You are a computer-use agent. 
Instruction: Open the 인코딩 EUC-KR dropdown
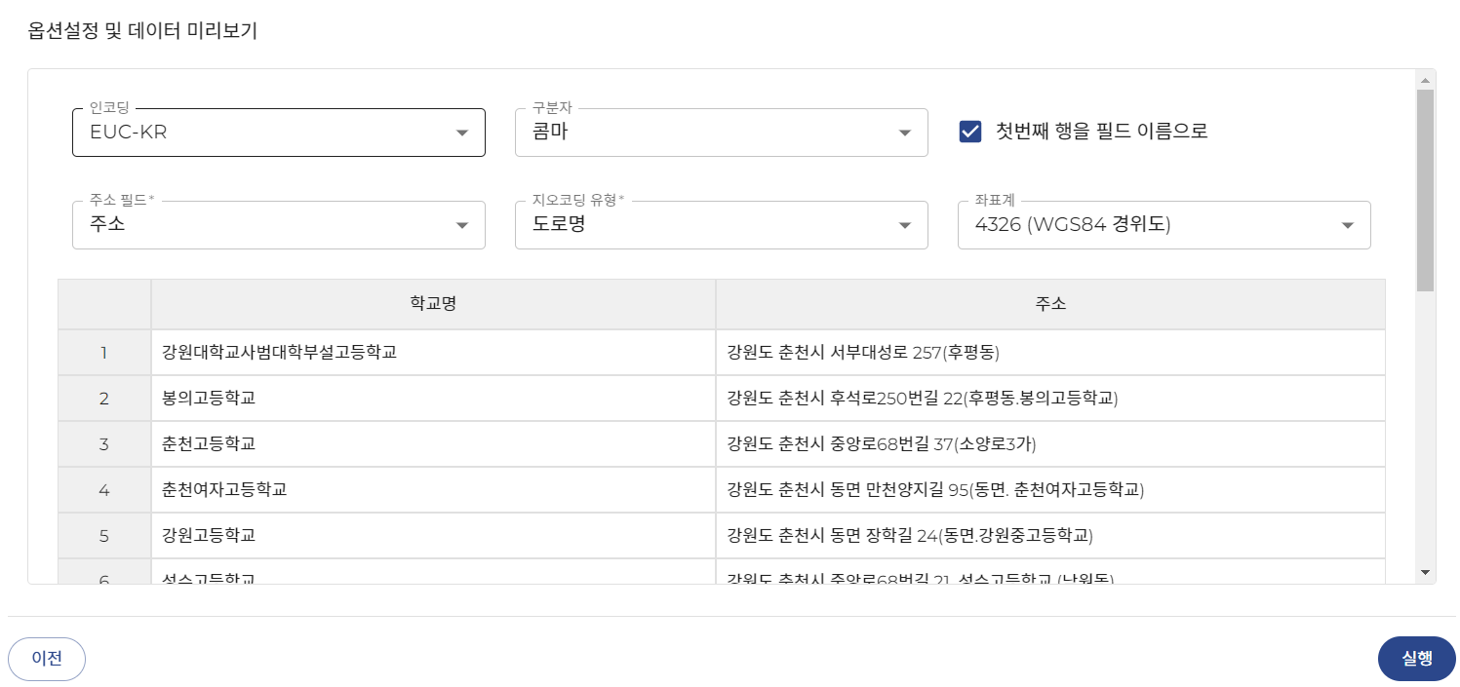point(278,133)
